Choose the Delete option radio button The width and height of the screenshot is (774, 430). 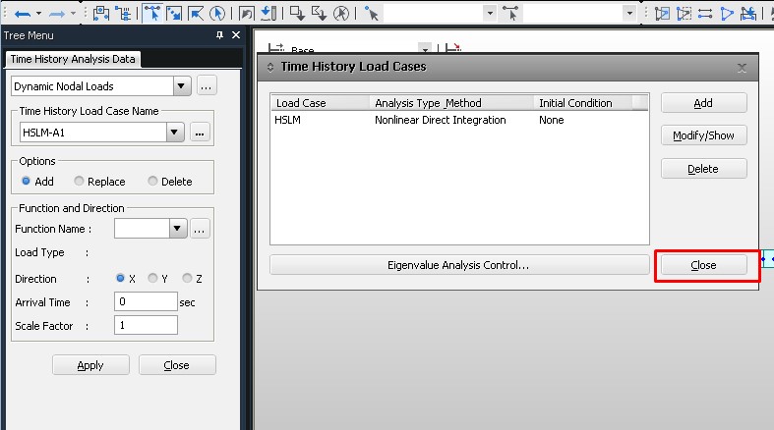[x=152, y=182]
